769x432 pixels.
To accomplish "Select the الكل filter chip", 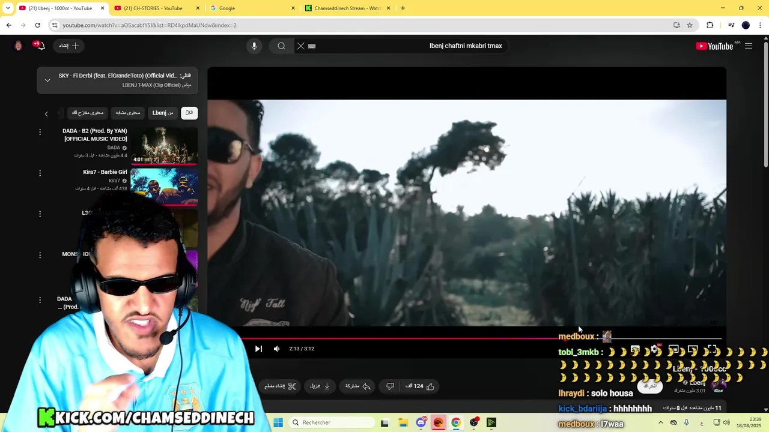I will pyautogui.click(x=189, y=113).
